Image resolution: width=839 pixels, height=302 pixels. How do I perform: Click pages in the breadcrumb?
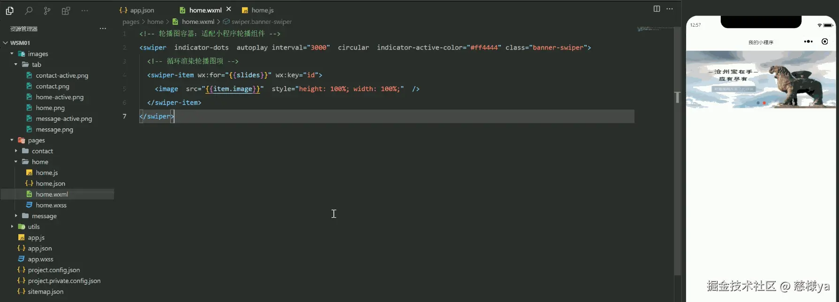pyautogui.click(x=131, y=22)
